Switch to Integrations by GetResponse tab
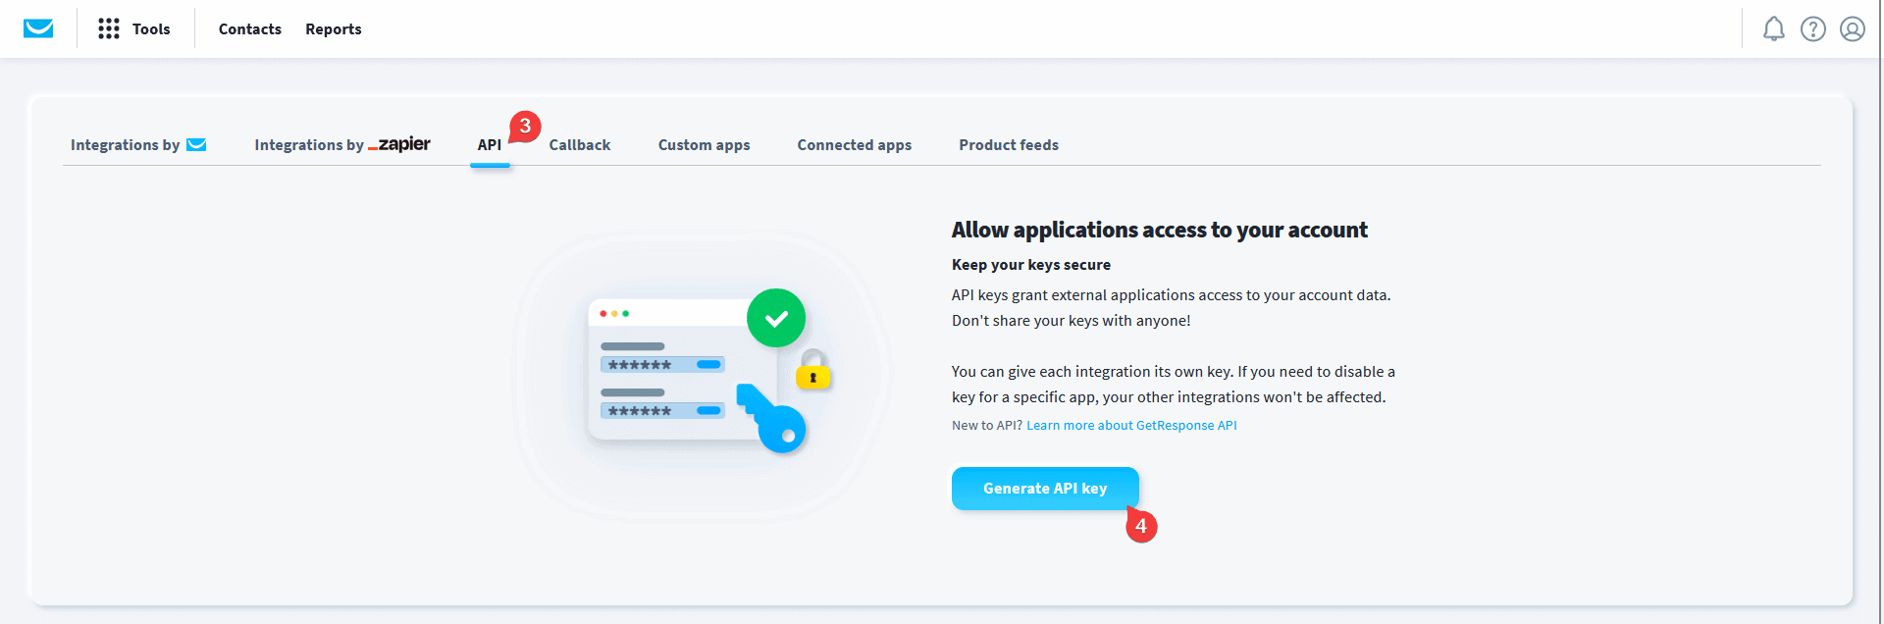This screenshot has height=624, width=1884. pyautogui.click(x=138, y=145)
